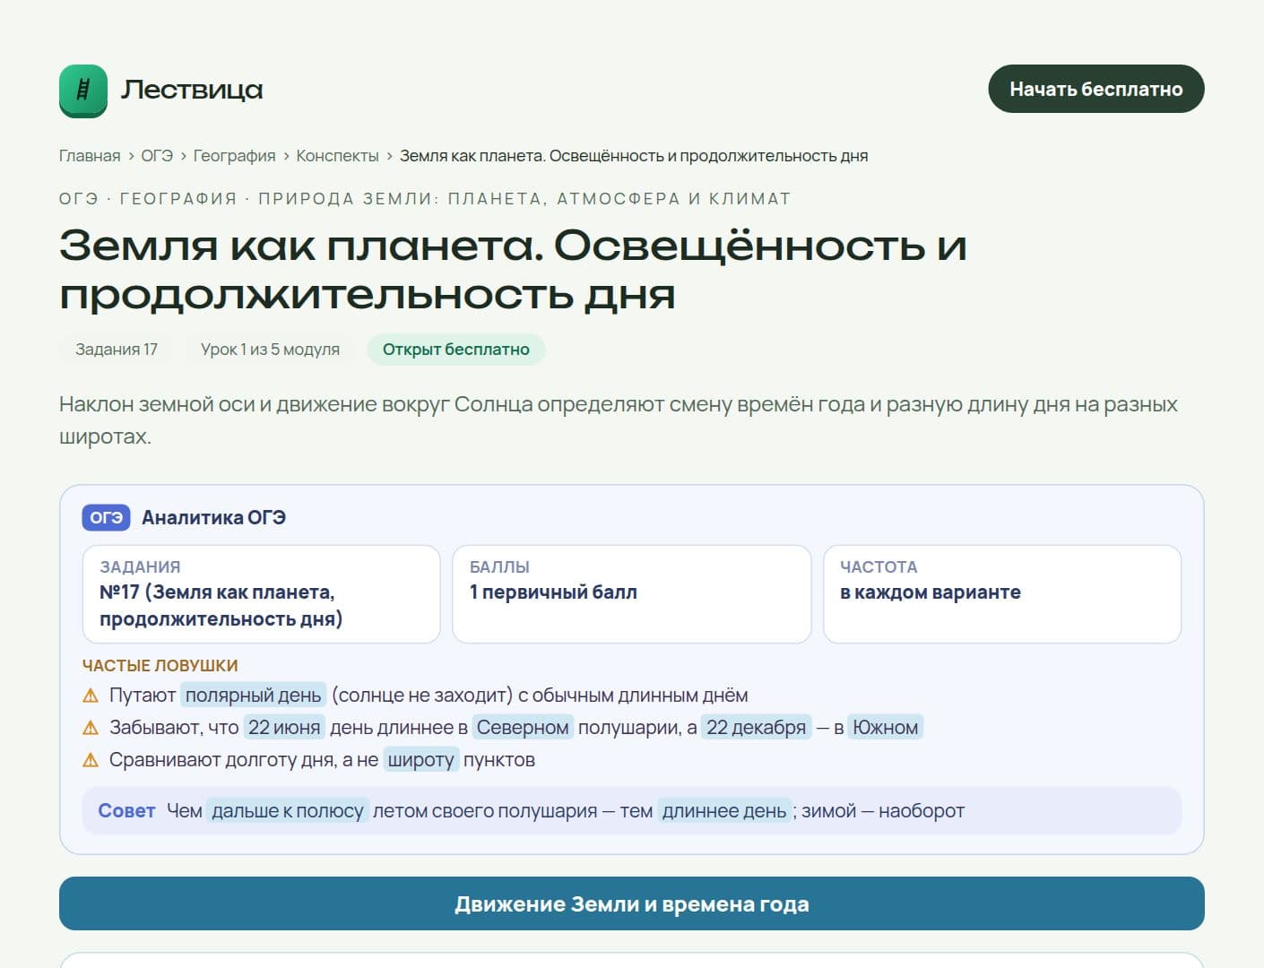The image size is (1264, 968).
Task: Go to Главная in the breadcrumbs
Action: click(90, 156)
